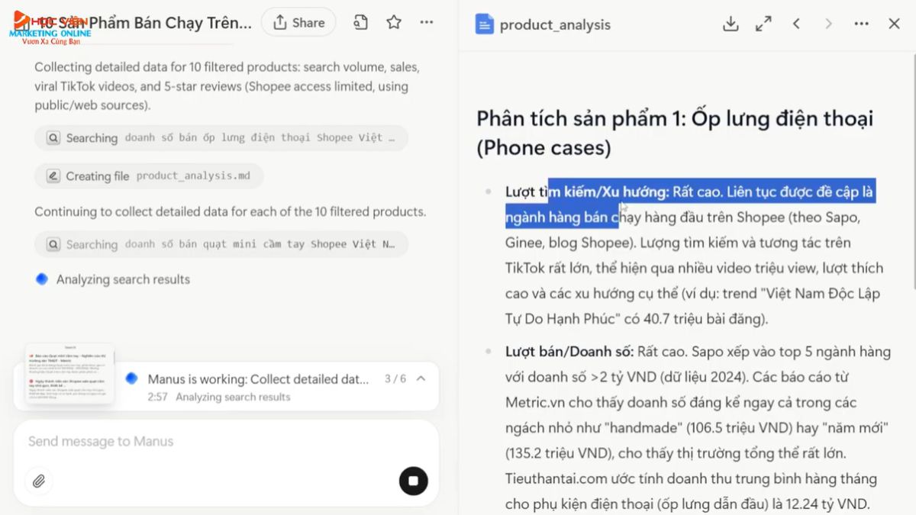The height and width of the screenshot is (515, 916).
Task: Close the product_analysis preview panel
Action: [x=895, y=24]
